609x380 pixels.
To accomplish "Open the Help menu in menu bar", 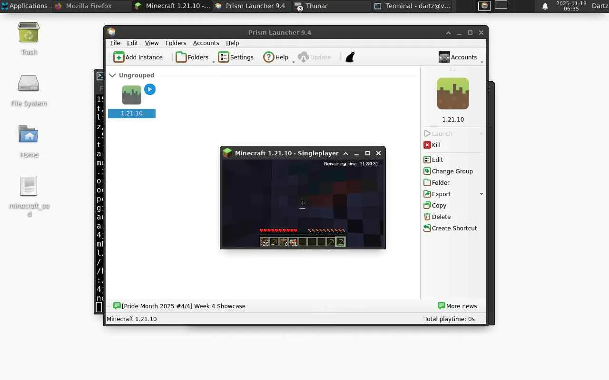I will pos(232,43).
